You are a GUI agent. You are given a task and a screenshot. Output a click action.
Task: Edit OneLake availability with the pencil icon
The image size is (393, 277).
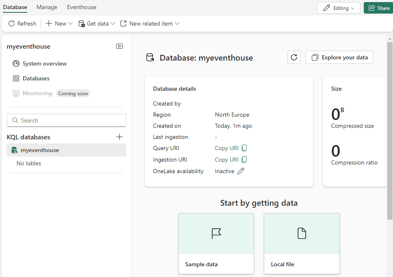point(241,171)
